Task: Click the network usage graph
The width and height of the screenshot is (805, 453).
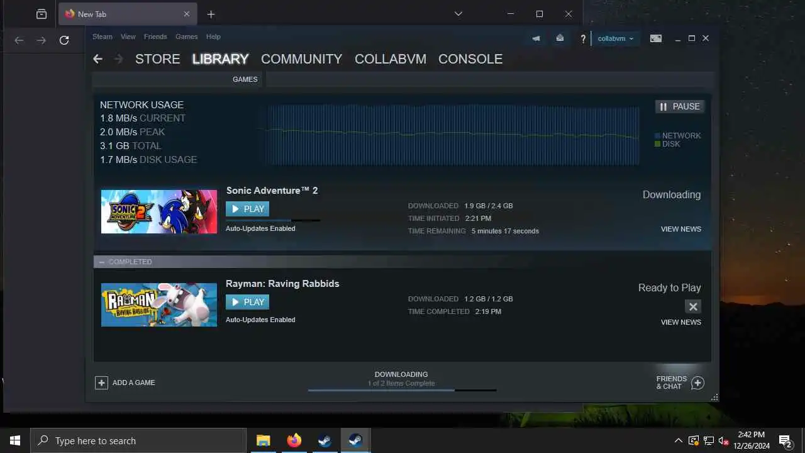Action: [x=448, y=135]
